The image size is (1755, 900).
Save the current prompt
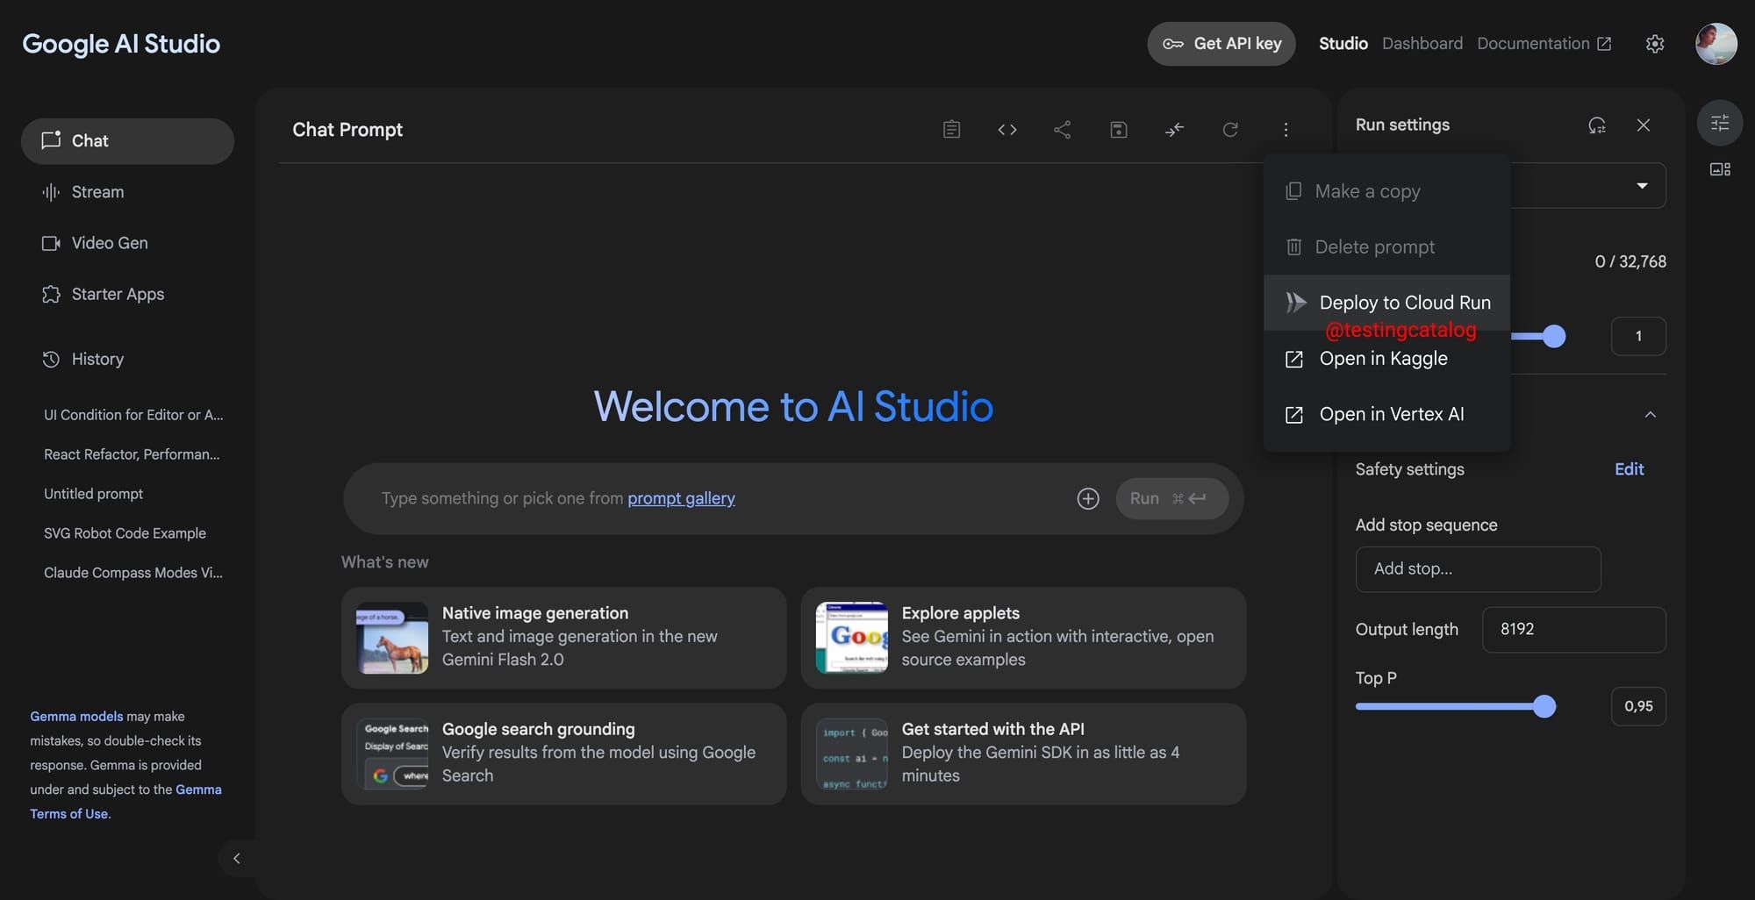(x=1118, y=129)
